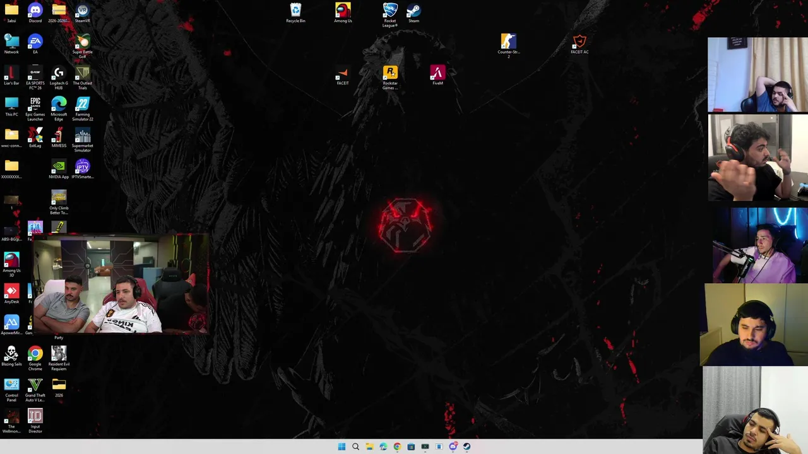Select the Super Battle Golf shortcut
The width and height of the screenshot is (808, 454).
(83, 47)
